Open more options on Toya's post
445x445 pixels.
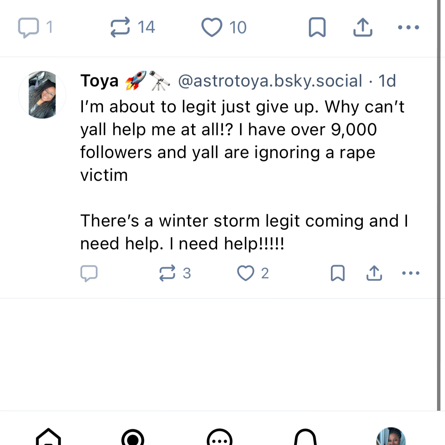click(411, 273)
